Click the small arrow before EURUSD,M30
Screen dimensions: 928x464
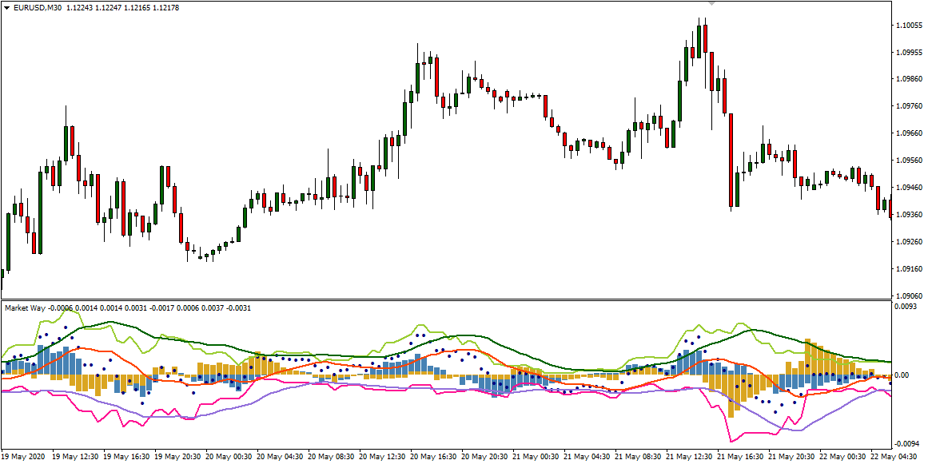[x=6, y=8]
